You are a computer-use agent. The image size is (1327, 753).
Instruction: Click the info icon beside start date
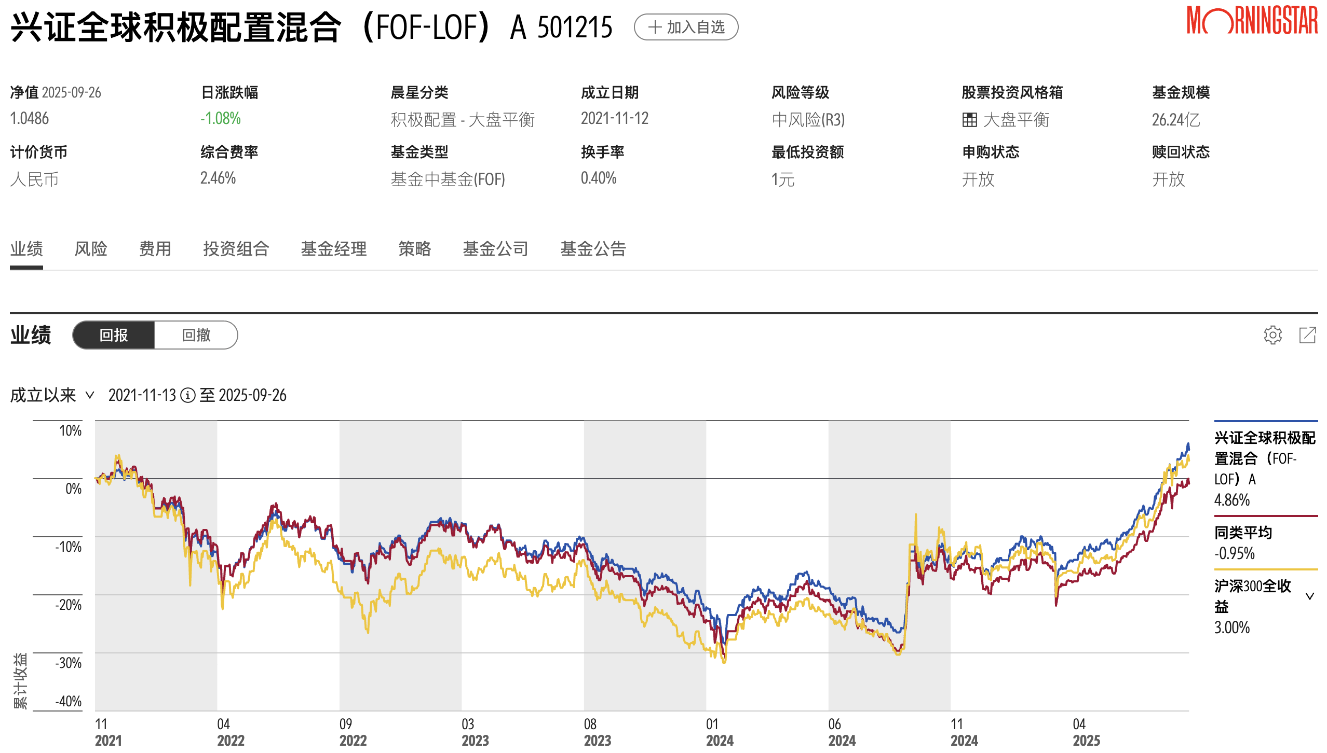coord(187,396)
